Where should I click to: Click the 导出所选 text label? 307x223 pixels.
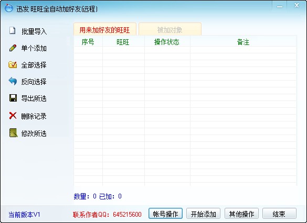point(34,98)
